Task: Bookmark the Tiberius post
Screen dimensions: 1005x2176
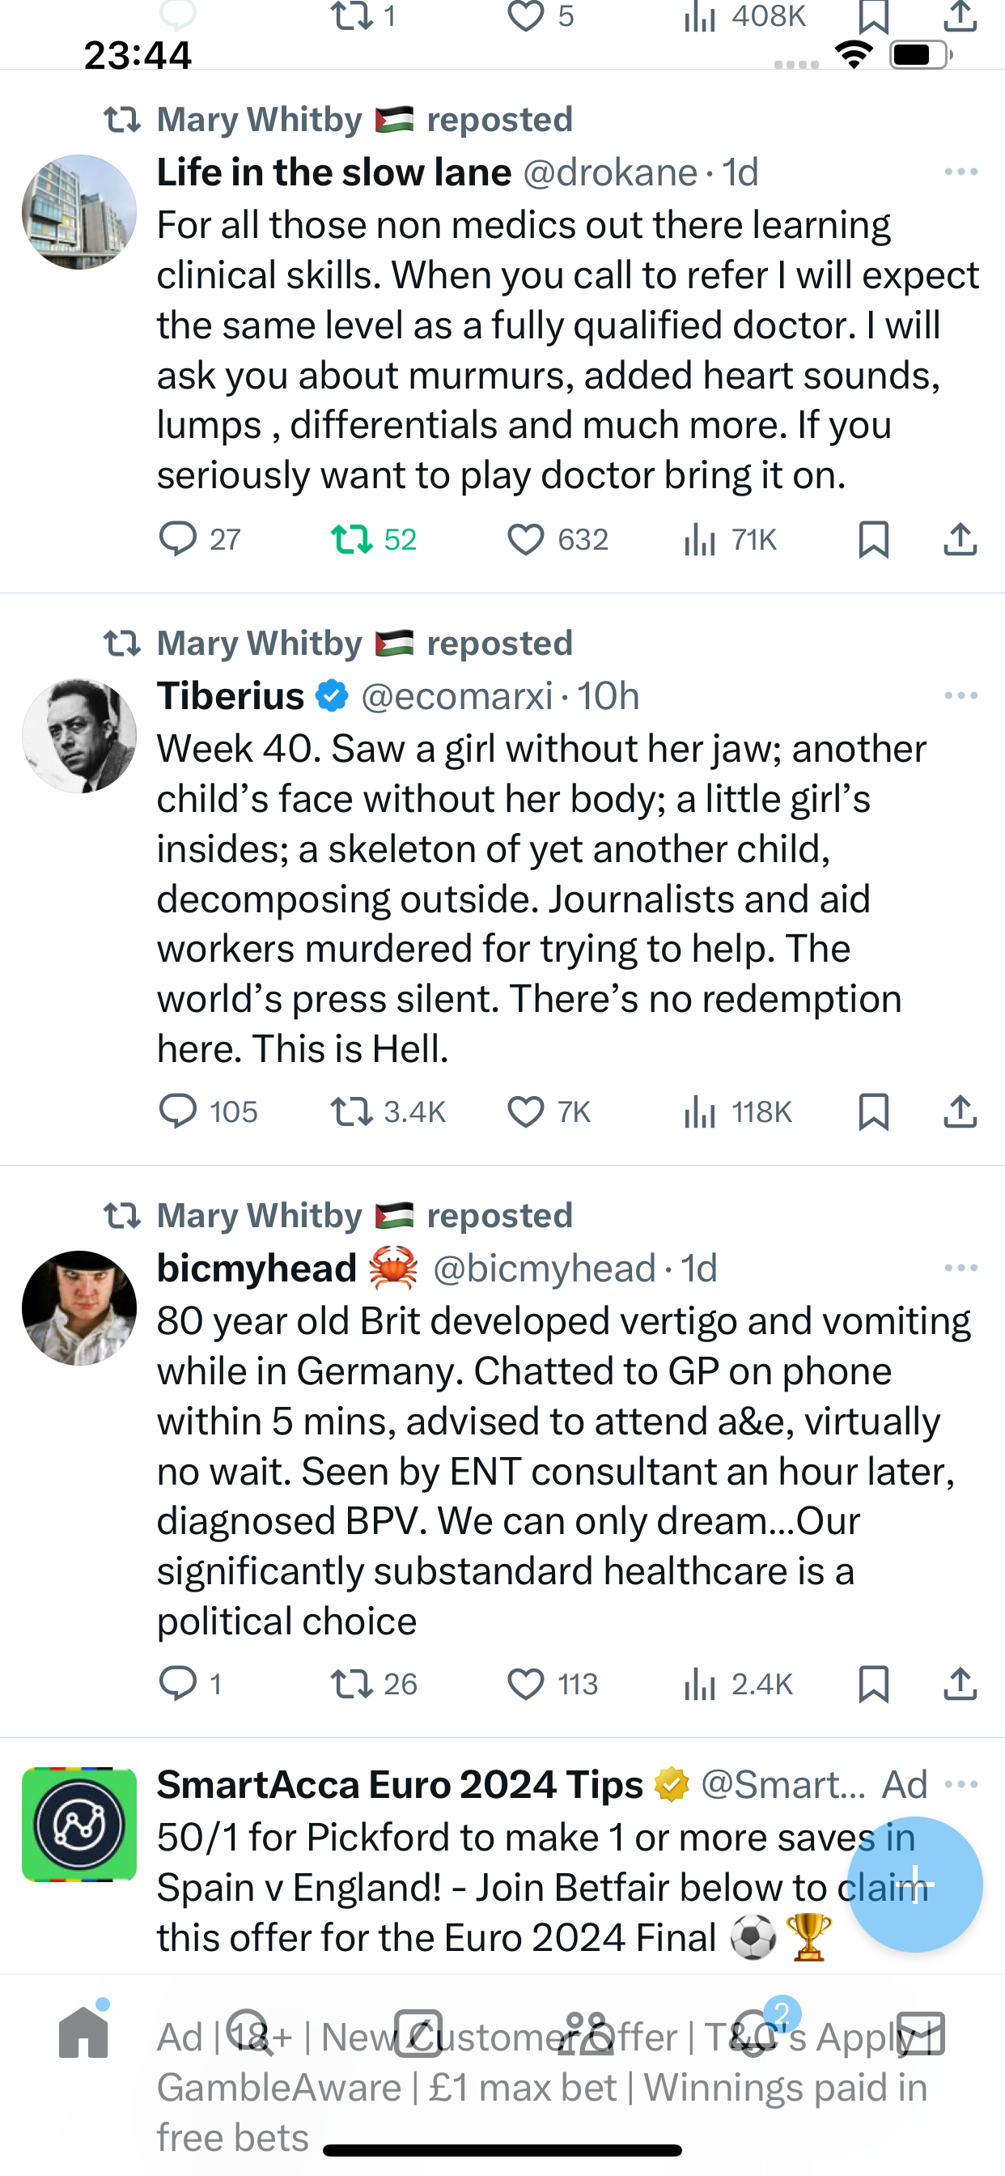Action: [873, 1111]
